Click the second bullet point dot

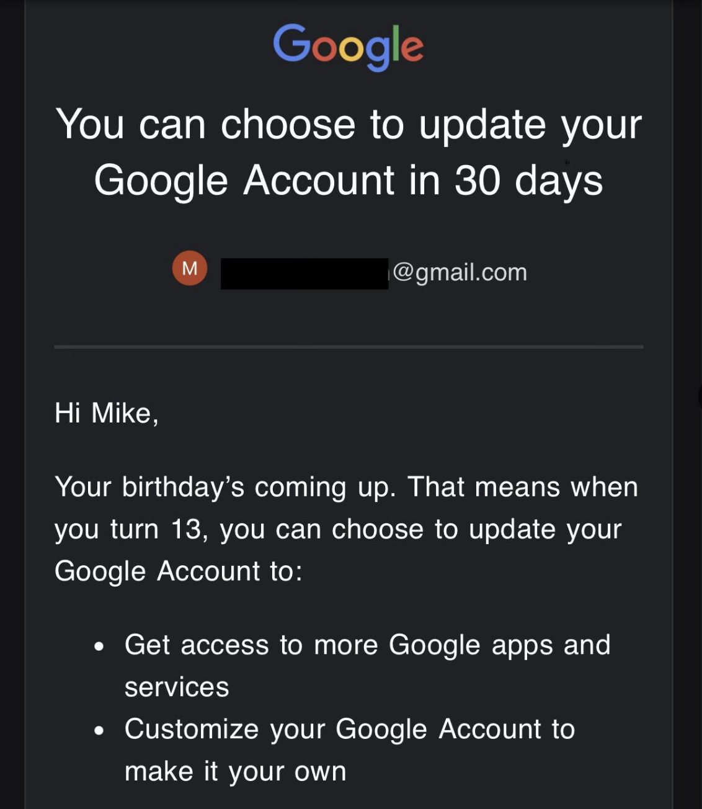pyautogui.click(x=99, y=731)
